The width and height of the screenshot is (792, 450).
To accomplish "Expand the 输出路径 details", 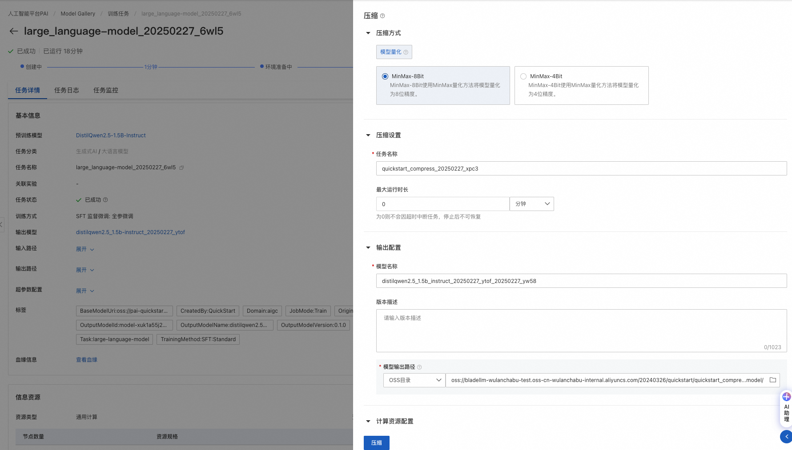I will [x=85, y=270].
